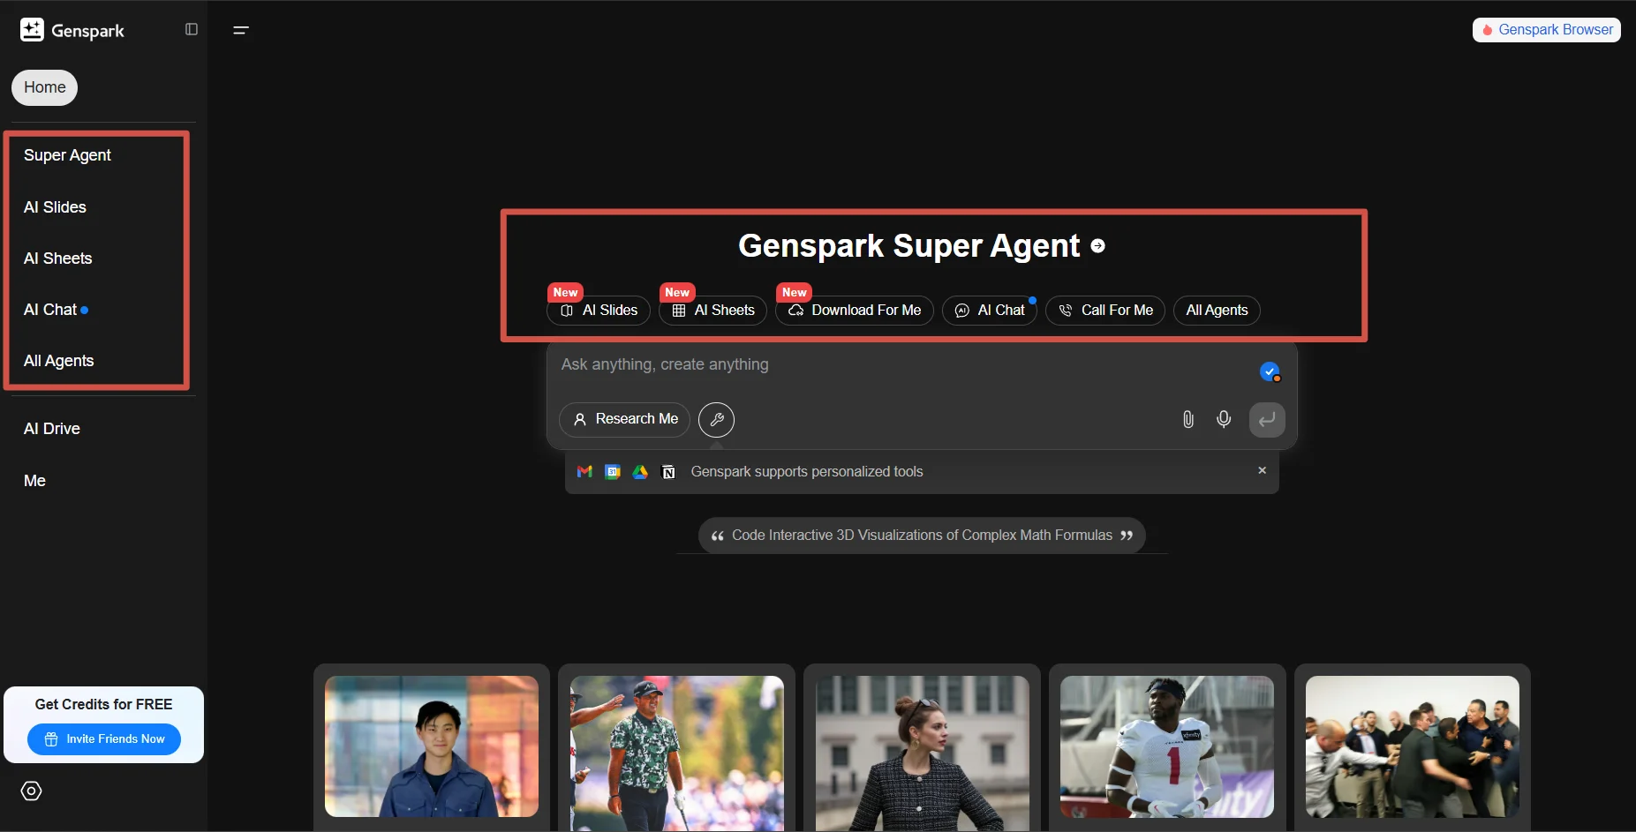Click the arrow icon beside Genspark Super Agent
The height and width of the screenshot is (832, 1636).
click(1097, 246)
